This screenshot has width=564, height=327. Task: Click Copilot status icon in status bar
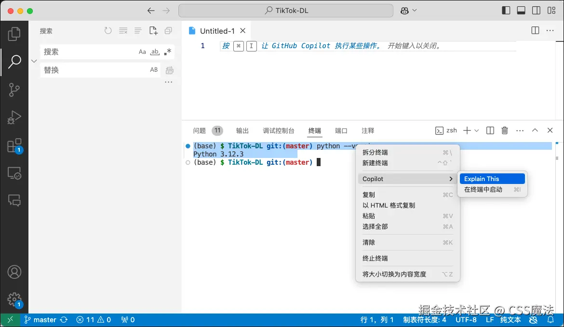point(534,319)
